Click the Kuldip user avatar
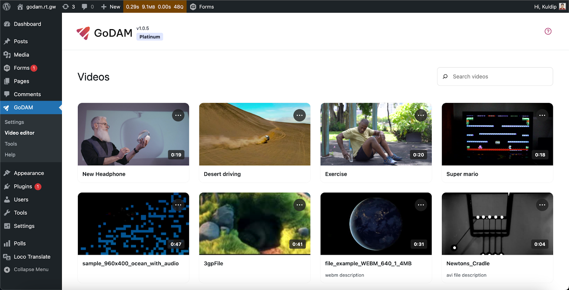The width and height of the screenshot is (569, 290). [562, 7]
